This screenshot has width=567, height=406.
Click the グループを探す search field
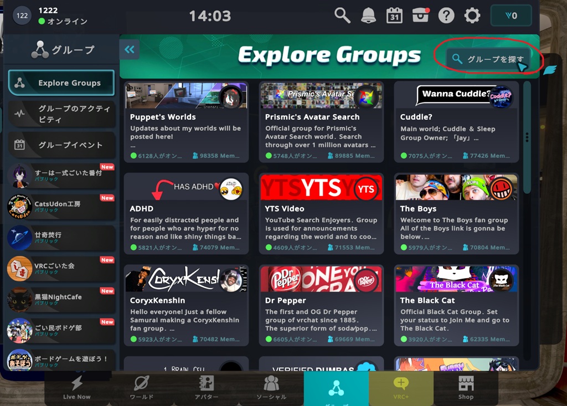click(x=488, y=59)
